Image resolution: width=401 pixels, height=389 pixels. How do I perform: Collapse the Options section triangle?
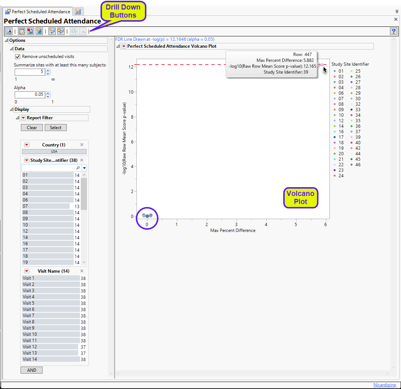6,40
